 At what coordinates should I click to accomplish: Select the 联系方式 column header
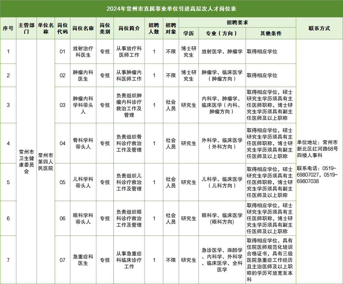[319, 28]
